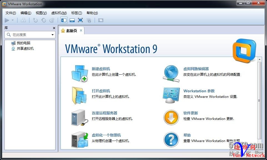
Task: Click the take snapshot toolbar icon
Action: 35,20
